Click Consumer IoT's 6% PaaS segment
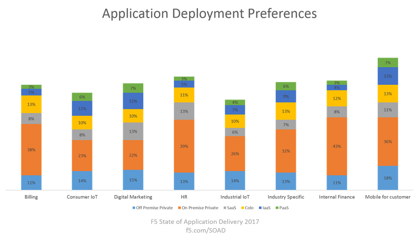 click(82, 97)
